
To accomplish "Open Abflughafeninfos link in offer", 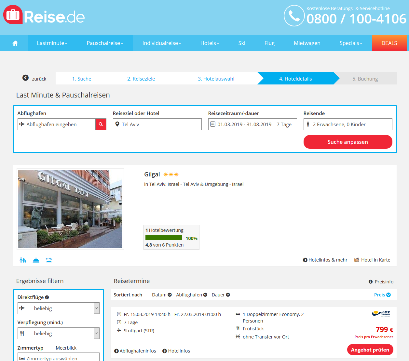I will pyautogui.click(x=135, y=351).
